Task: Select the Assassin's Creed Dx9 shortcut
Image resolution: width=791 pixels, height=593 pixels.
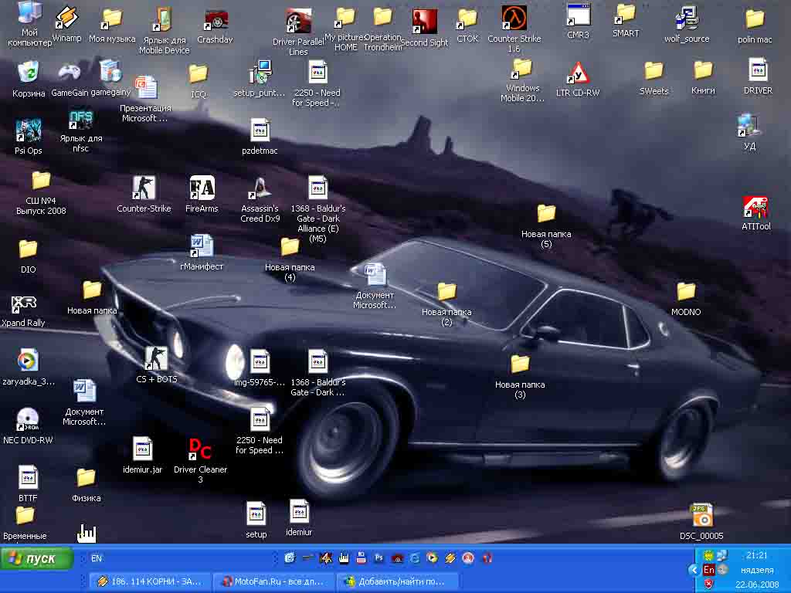Action: [x=260, y=188]
